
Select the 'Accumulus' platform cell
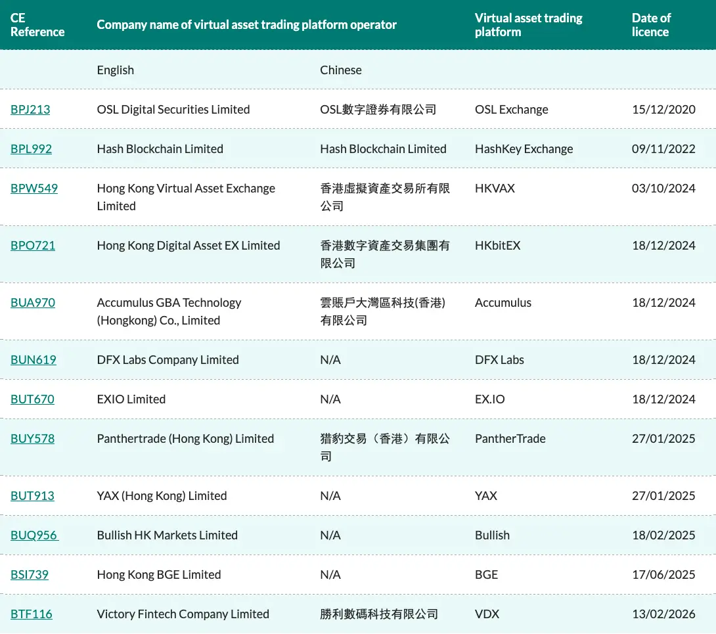pos(503,302)
